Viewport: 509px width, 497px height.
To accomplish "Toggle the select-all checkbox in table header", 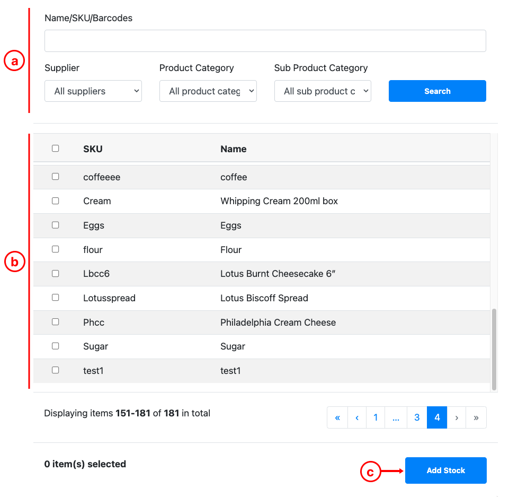I will tap(56, 148).
